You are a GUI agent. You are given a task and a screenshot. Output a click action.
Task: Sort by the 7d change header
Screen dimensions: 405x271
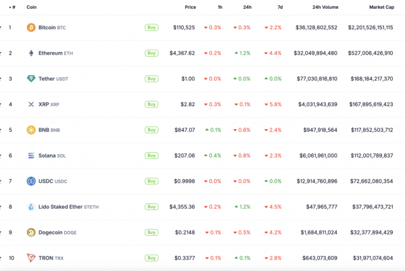tap(280, 7)
